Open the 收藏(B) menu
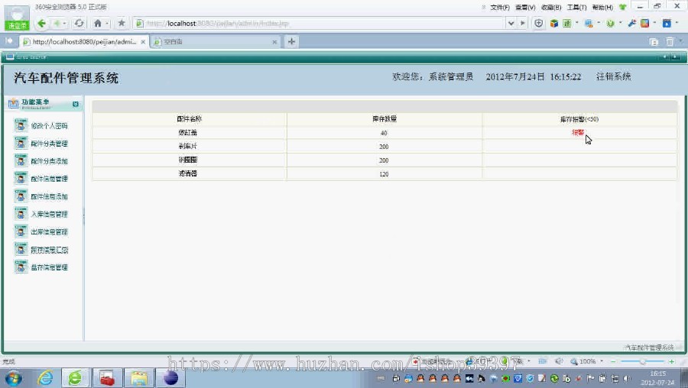 pyautogui.click(x=551, y=7)
